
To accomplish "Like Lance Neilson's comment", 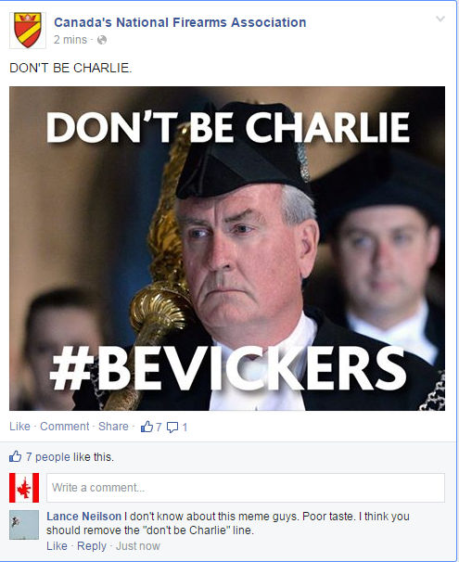I will pos(57,546).
